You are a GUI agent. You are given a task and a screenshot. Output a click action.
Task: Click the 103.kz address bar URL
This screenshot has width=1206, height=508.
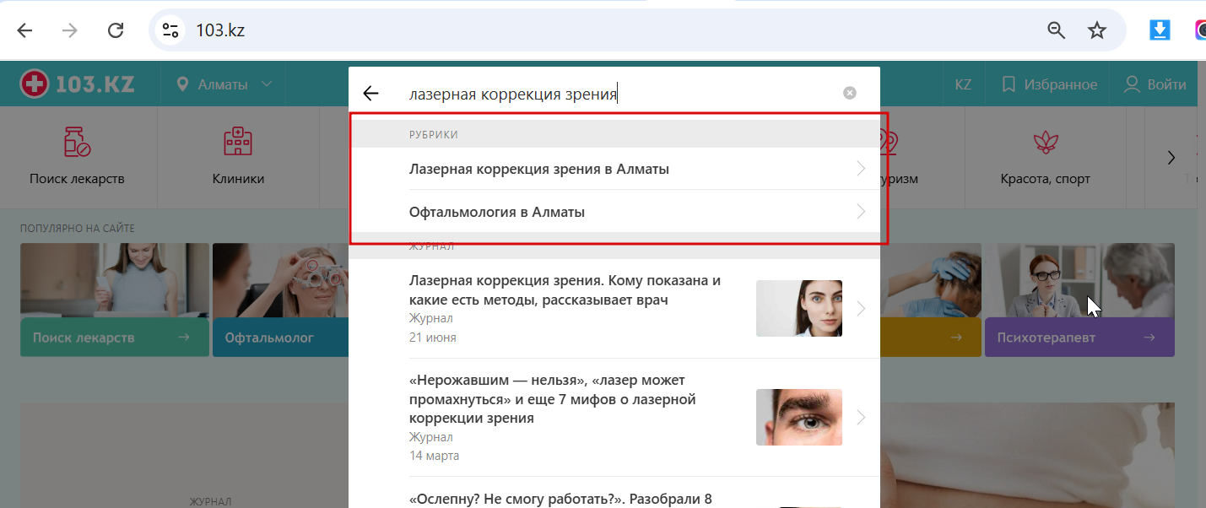[x=220, y=30]
